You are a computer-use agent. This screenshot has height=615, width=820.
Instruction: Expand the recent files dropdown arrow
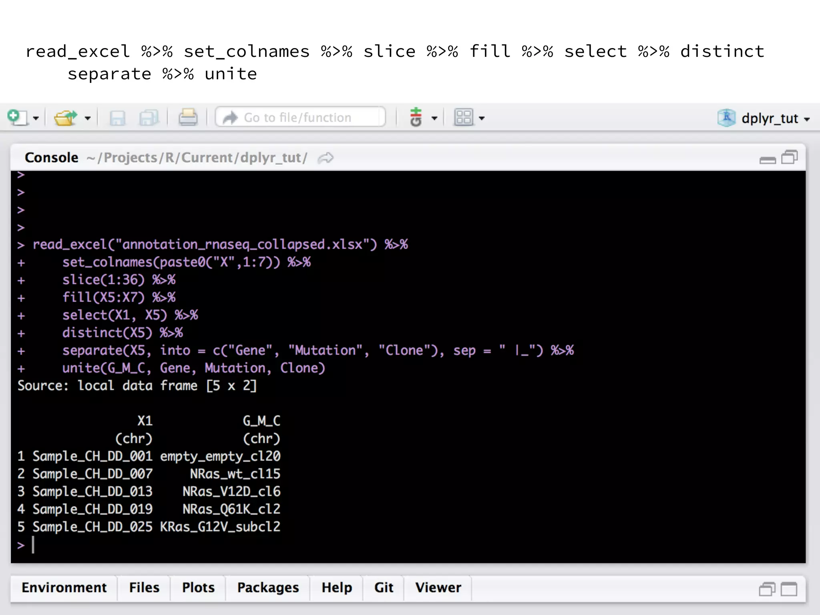coord(88,119)
